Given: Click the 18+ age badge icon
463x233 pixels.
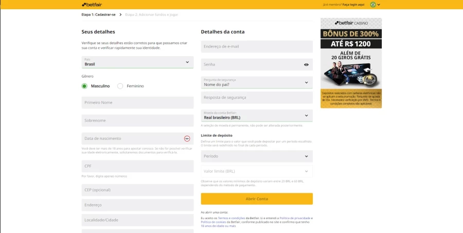Looking at the screenshot, I should point(187,138).
